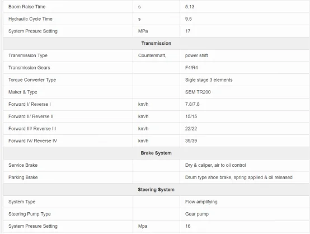Viewport: 310px width, 234px height.
Task: Click the 15/15 speed value
Action: click(x=191, y=116)
